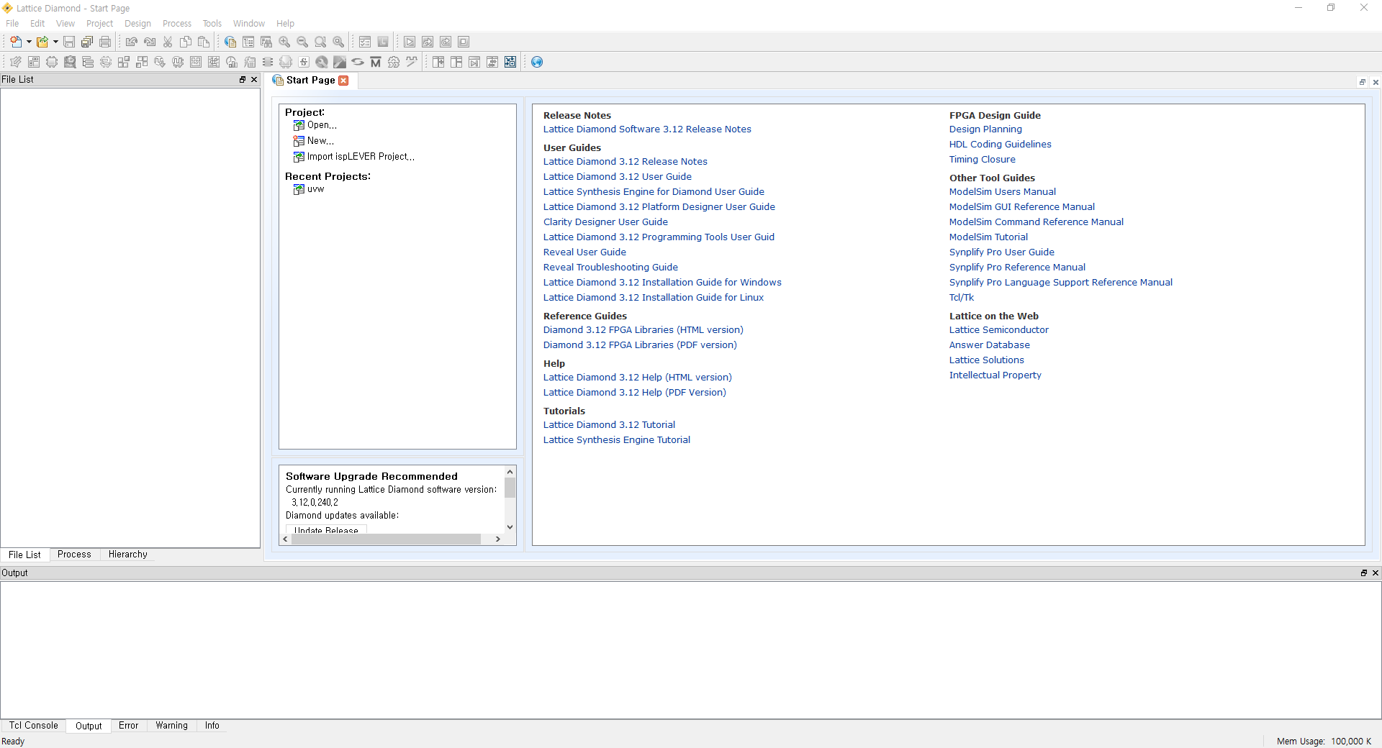Expand the Open project dropdown arrow
Screen dimensions: 1382x748
[55, 42]
